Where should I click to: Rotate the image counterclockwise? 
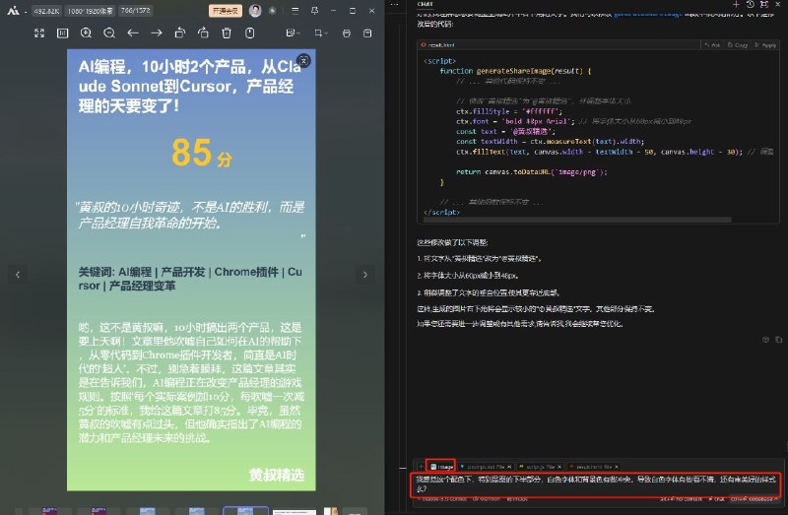click(179, 33)
